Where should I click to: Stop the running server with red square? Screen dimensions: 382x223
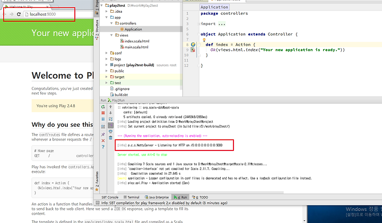pos(103,113)
